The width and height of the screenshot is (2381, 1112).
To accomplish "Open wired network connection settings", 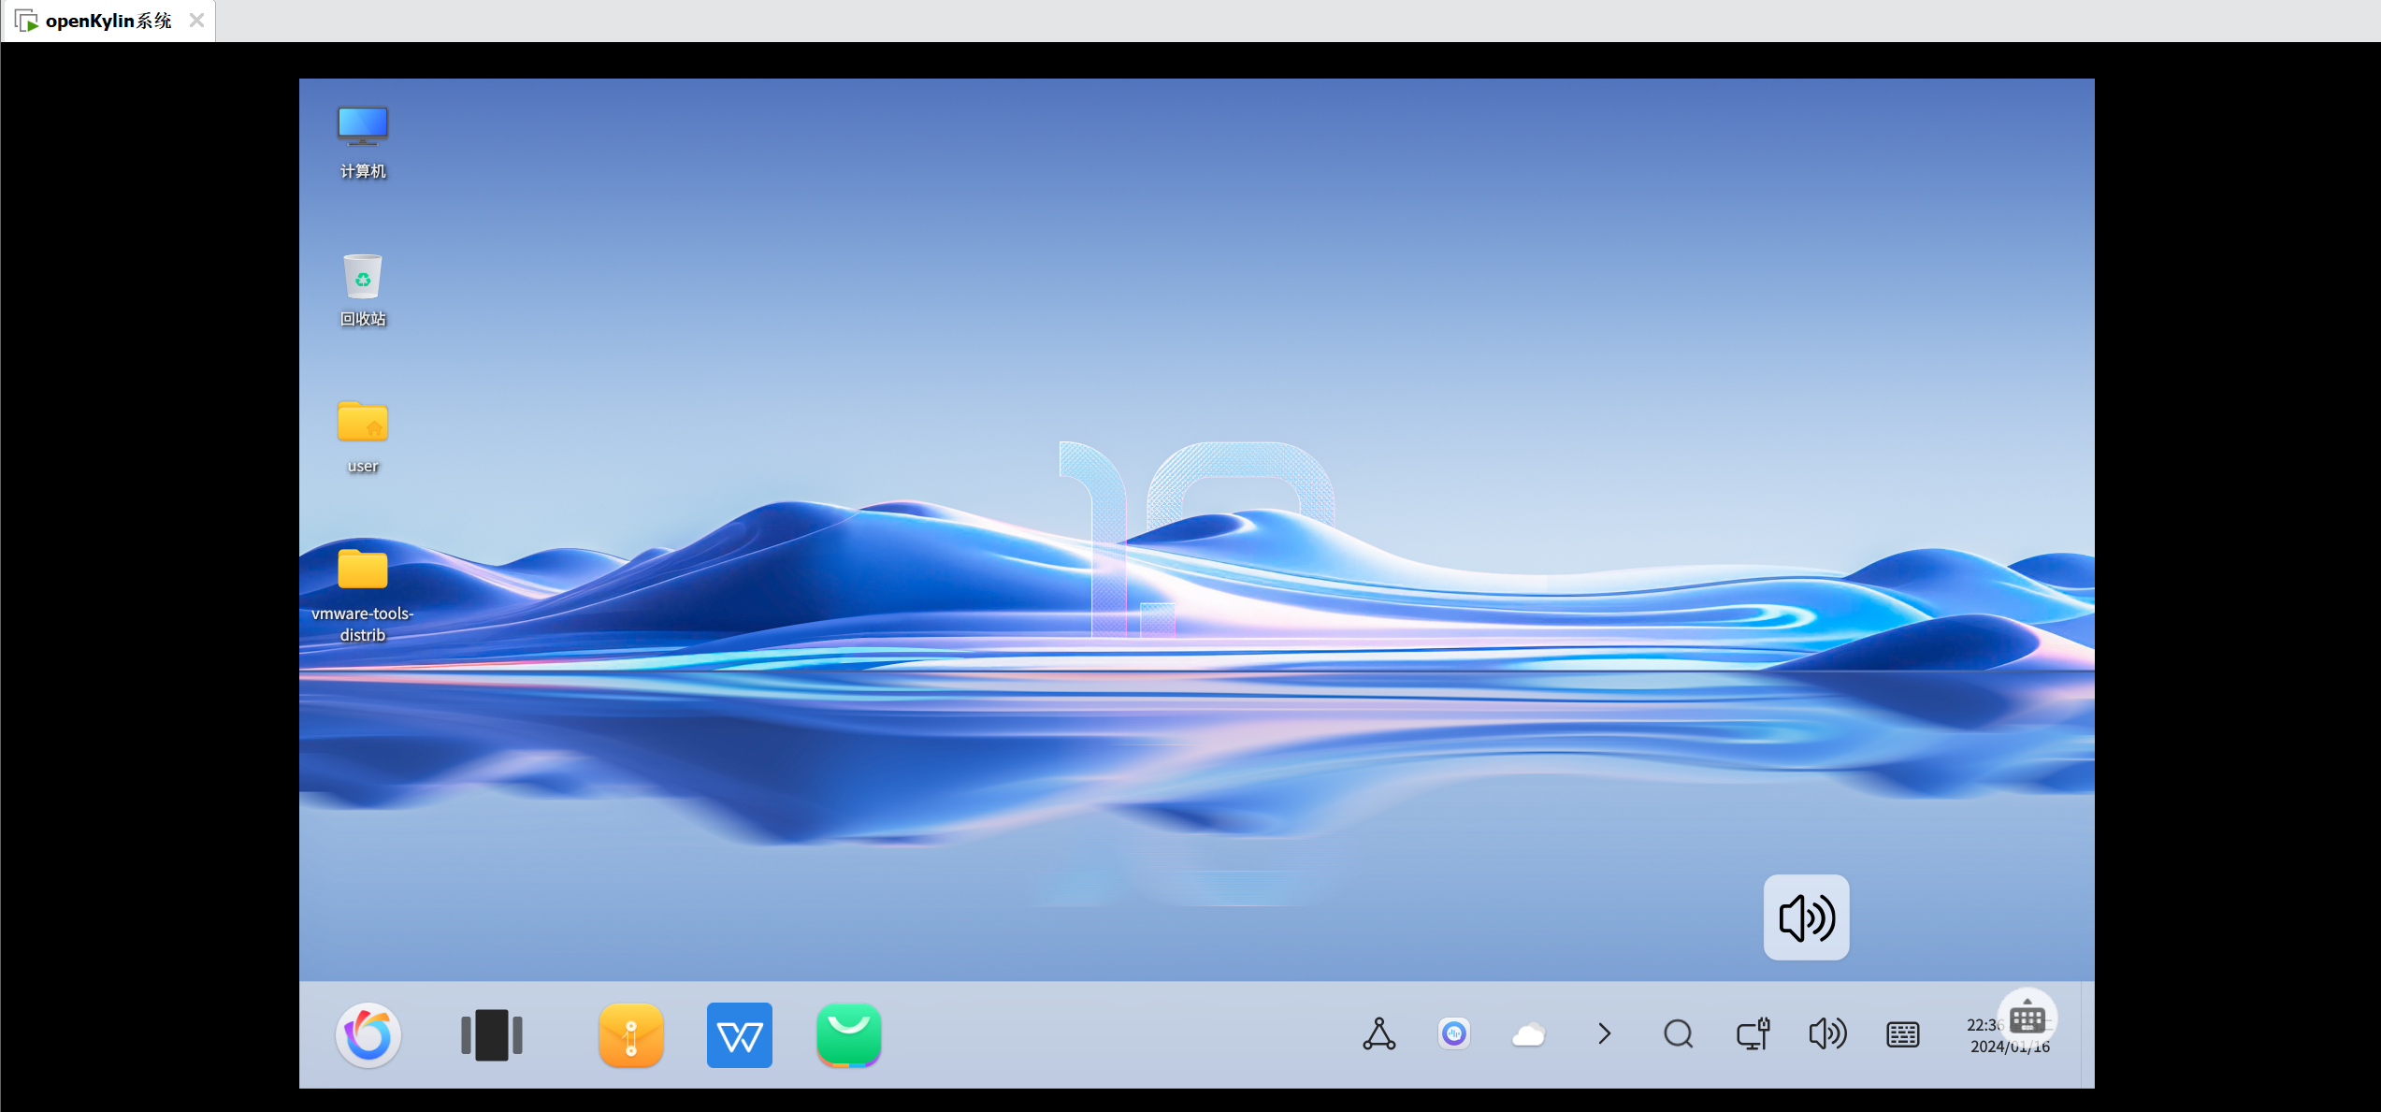I will click(1753, 1034).
